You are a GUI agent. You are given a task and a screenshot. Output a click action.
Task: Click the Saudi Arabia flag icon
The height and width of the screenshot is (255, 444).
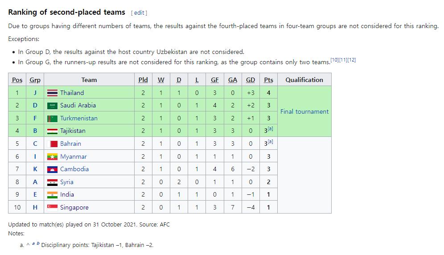point(52,106)
